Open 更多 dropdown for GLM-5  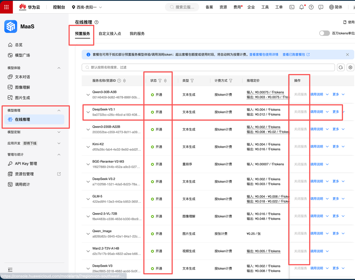coord(338,199)
